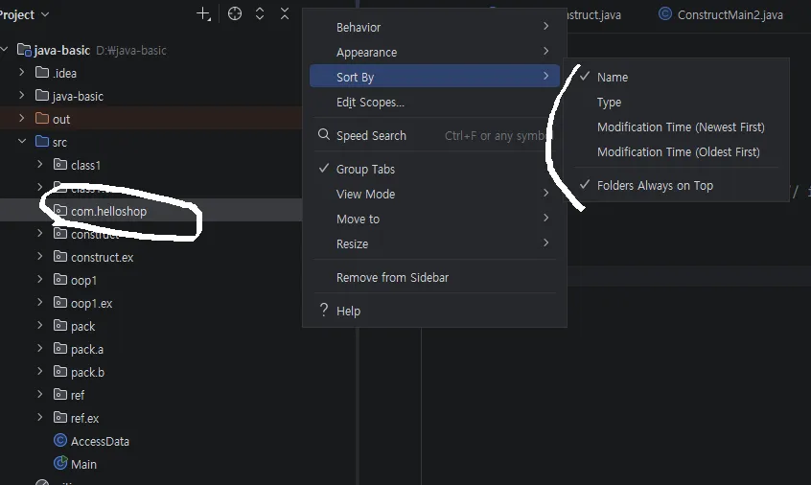Click the question mark Help icon
The image size is (811, 485).
point(324,311)
